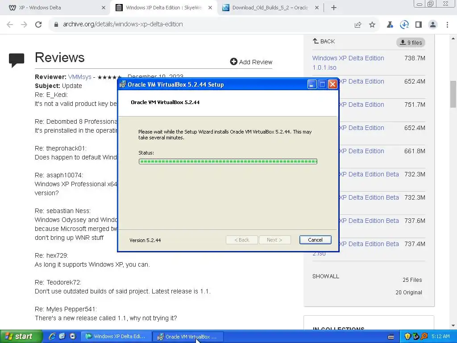
Task: Click the middle system tray icon
Action: point(416,336)
